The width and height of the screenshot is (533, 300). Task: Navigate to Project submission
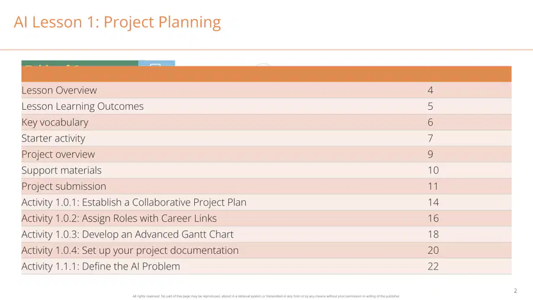(x=266, y=186)
